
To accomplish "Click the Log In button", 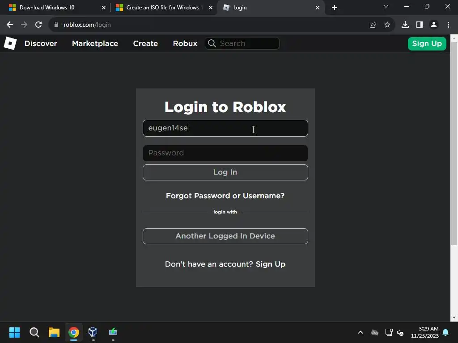I will 225,172.
